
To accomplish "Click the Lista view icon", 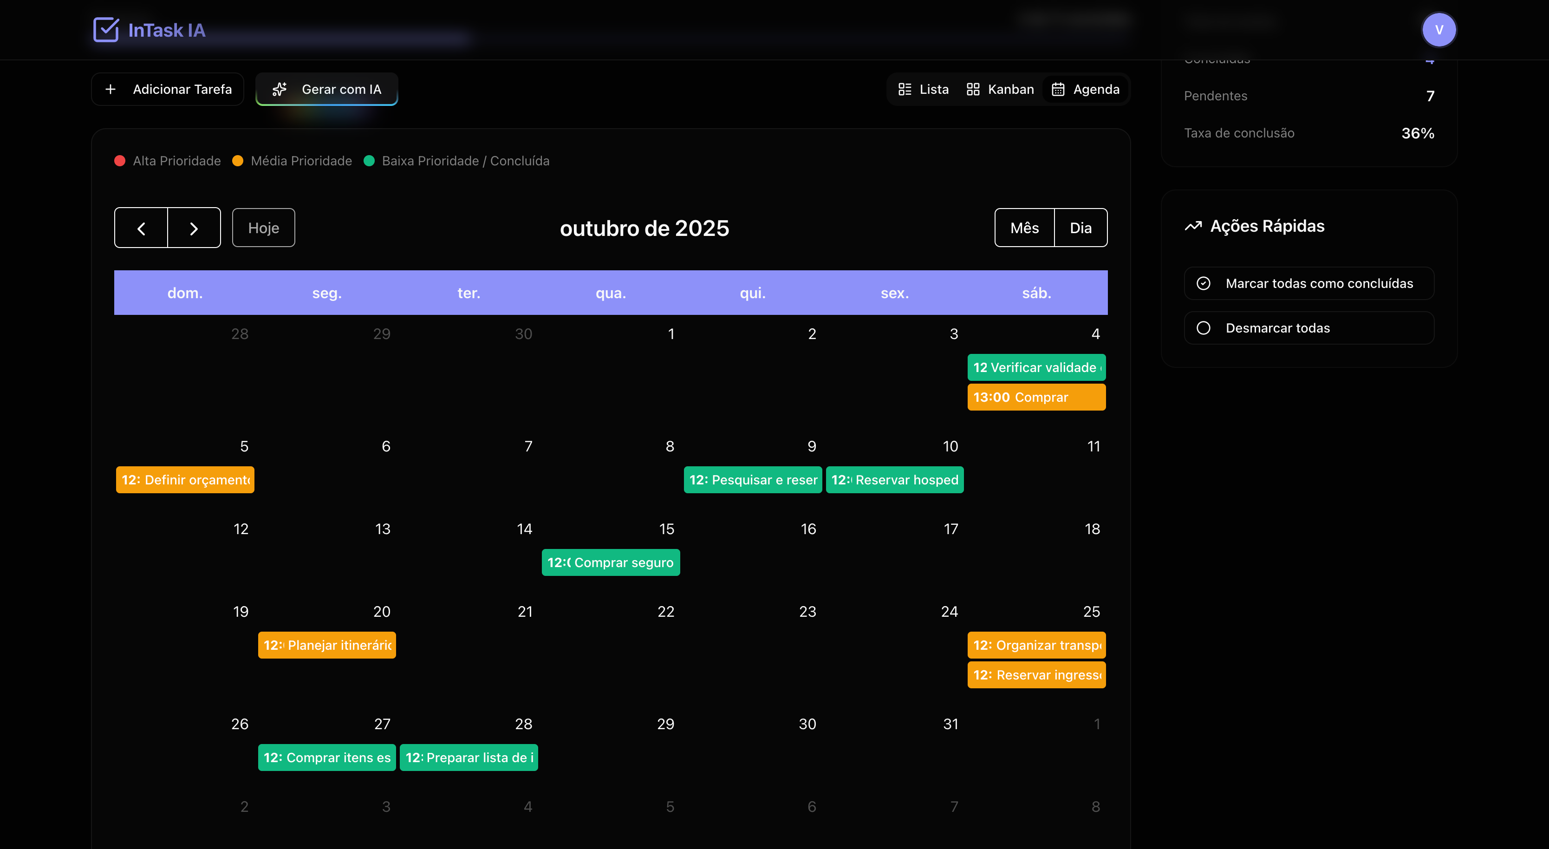I will (905, 90).
